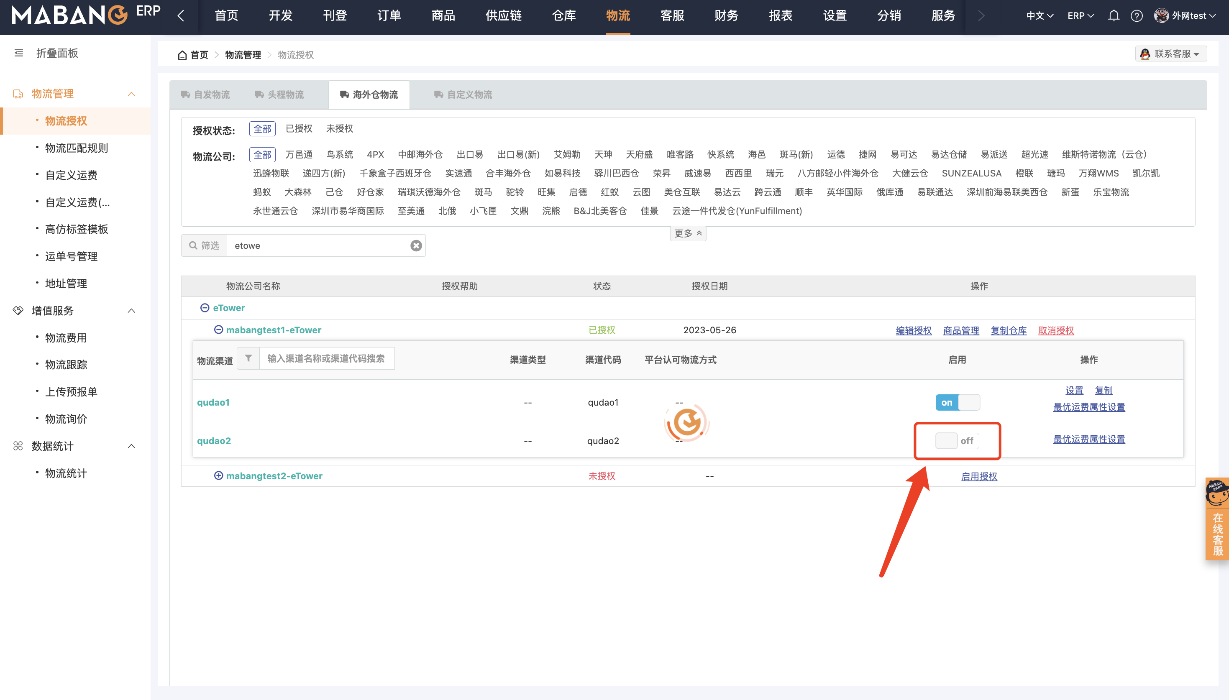Open the help question mark icon

pos(1137,16)
